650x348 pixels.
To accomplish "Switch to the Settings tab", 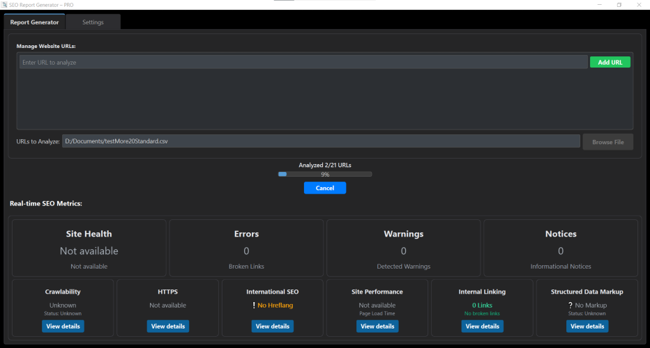I will (93, 22).
